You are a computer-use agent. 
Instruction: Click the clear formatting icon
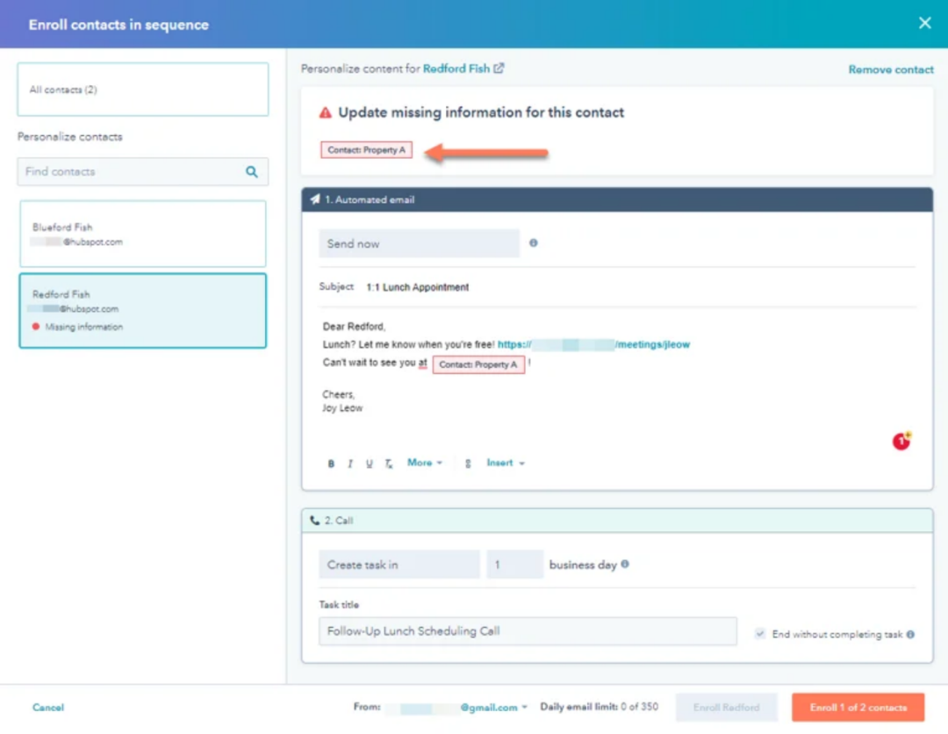point(389,464)
